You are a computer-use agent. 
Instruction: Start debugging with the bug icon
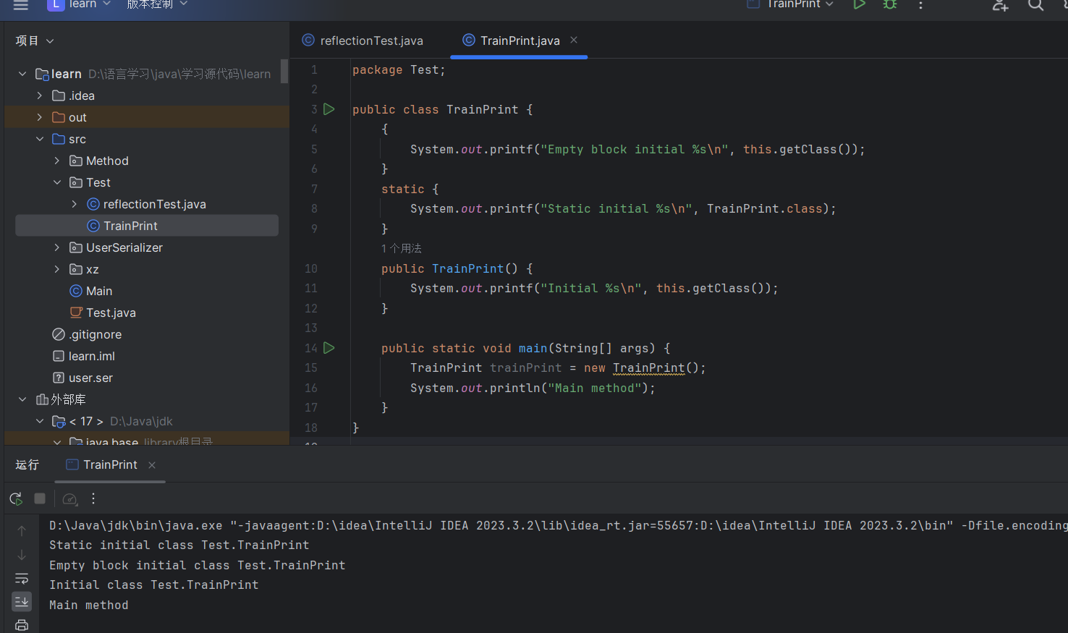[x=890, y=4]
